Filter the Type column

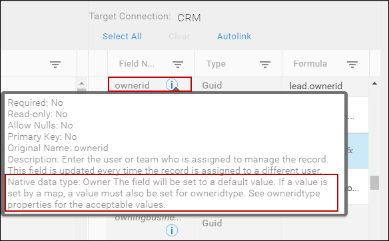click(265, 65)
